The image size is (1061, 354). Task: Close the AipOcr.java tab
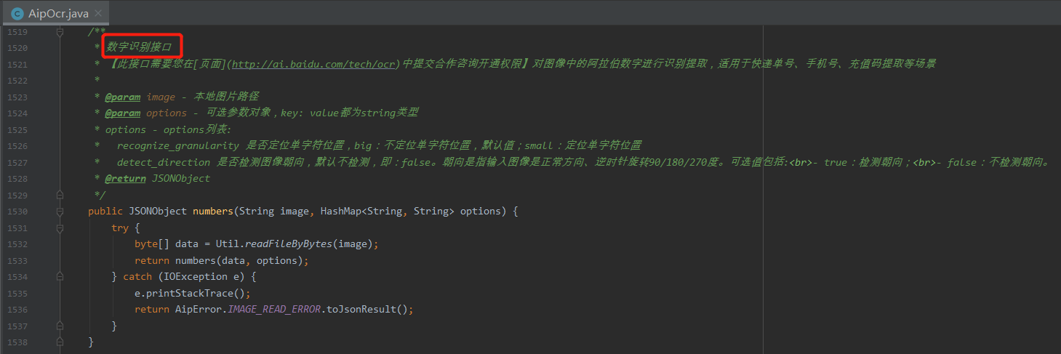[99, 13]
